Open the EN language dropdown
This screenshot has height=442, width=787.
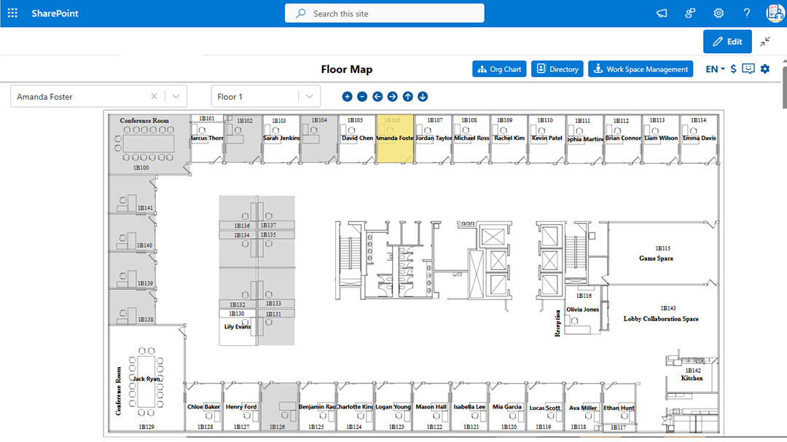713,68
